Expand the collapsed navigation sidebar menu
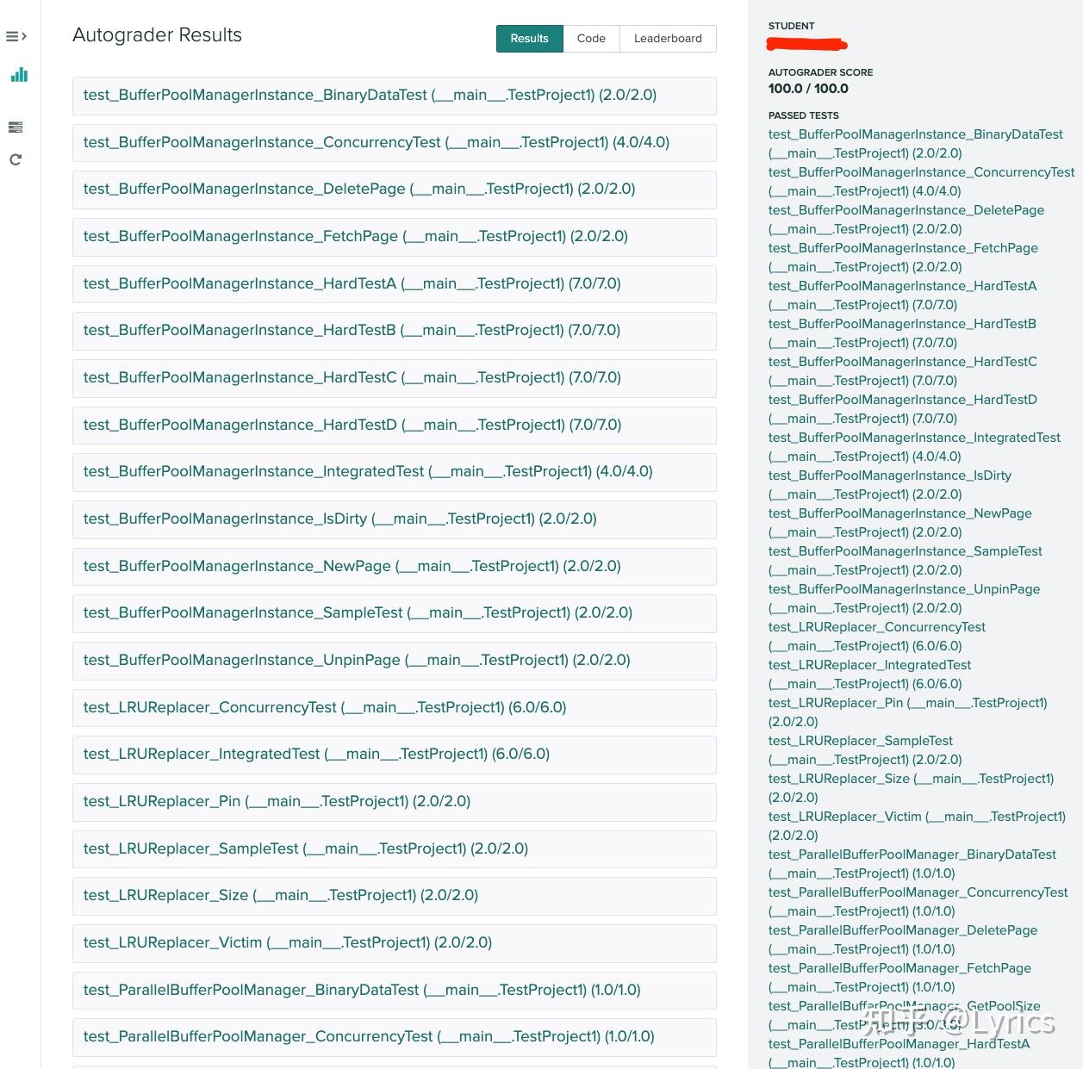 point(16,36)
